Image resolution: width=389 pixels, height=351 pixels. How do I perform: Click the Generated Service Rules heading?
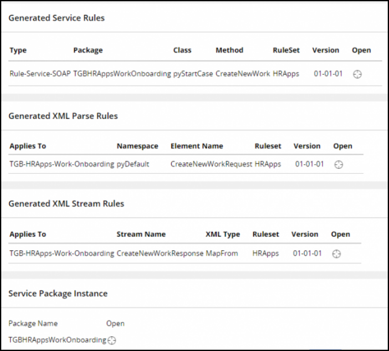tap(57, 18)
